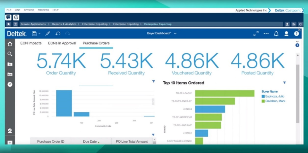
Task: Click the TB-SE-I-CABLE green bar
Action: 225,93
